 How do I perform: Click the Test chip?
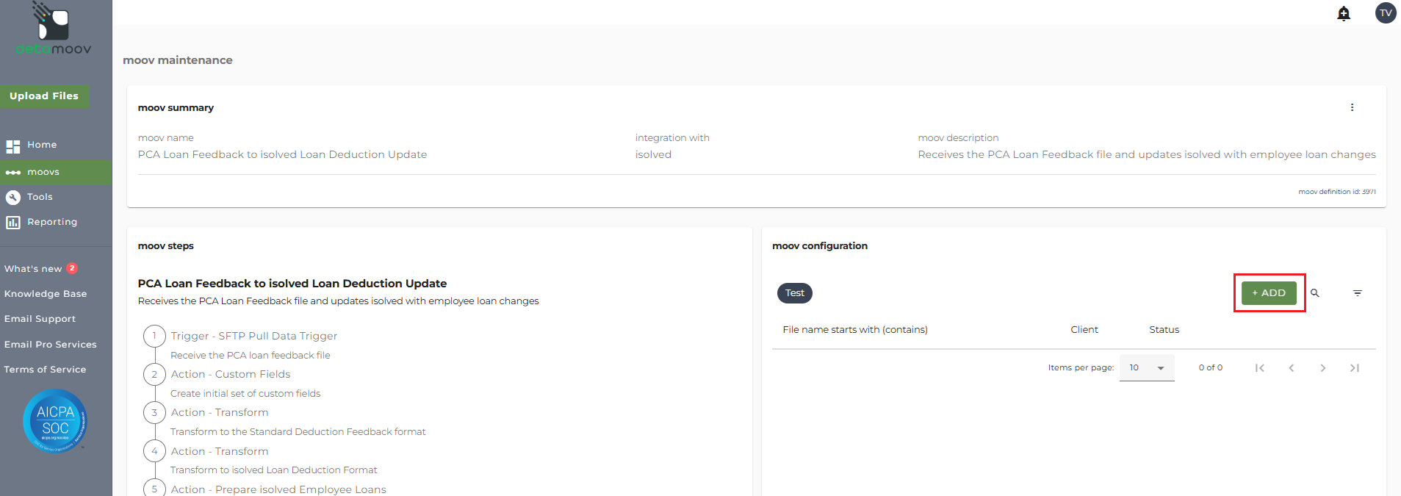795,293
